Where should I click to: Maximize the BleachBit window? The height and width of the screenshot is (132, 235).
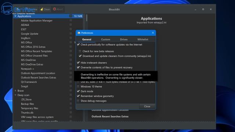(203, 9)
